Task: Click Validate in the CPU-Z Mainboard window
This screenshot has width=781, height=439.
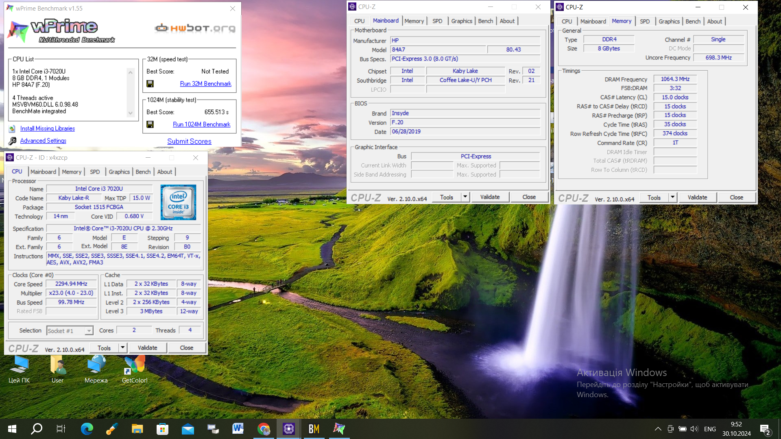Action: [x=490, y=197]
